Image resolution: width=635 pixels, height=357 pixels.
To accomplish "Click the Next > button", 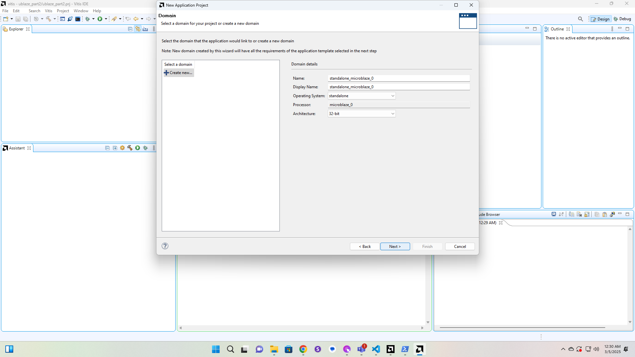I will point(395,247).
